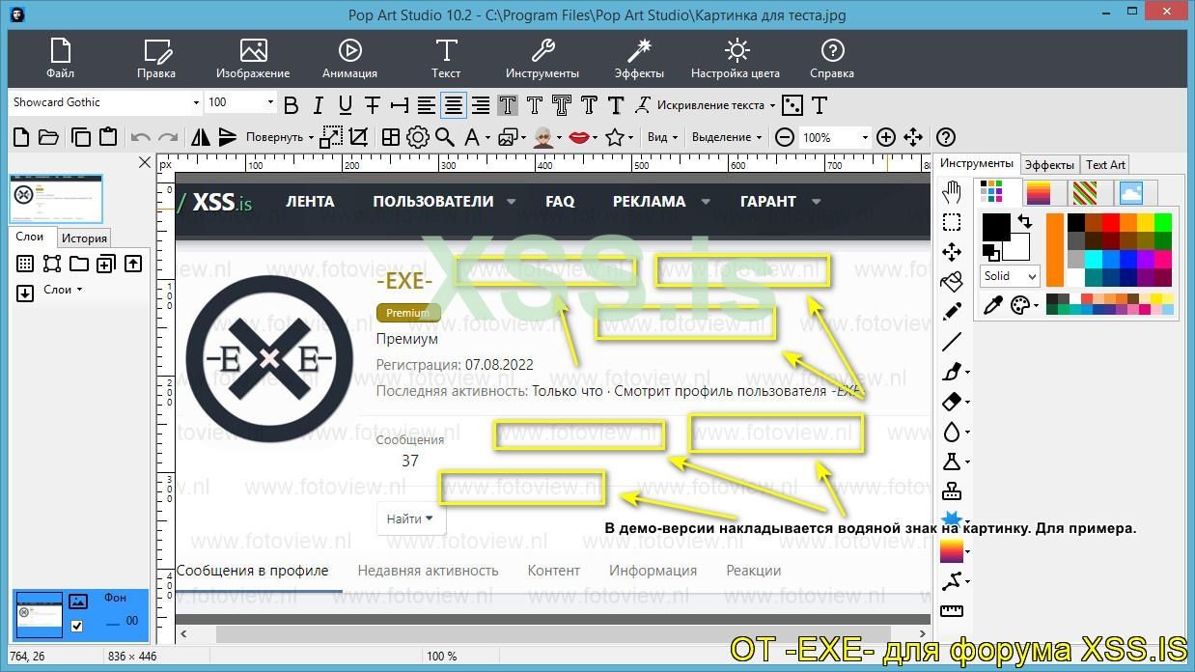Click the Open folder icon in toolbar
The image size is (1195, 672).
pos(49,137)
